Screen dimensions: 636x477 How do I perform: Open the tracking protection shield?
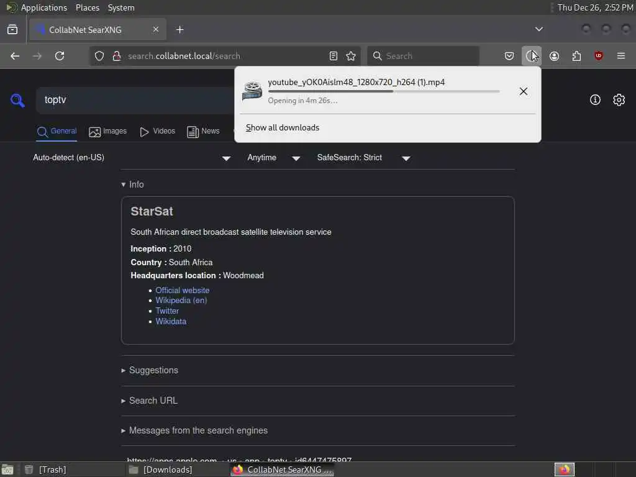tap(99, 56)
